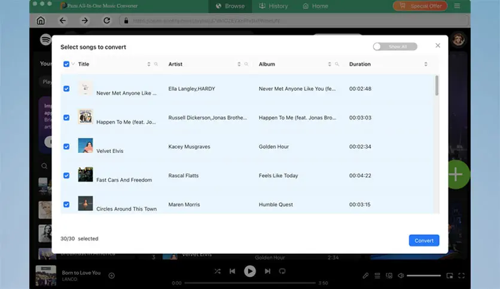Click the Spotify logo icon
The height and width of the screenshot is (289, 500).
pos(45,39)
